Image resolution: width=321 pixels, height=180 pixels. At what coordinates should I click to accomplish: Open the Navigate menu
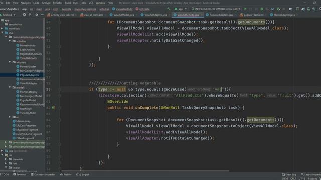point(26,3)
